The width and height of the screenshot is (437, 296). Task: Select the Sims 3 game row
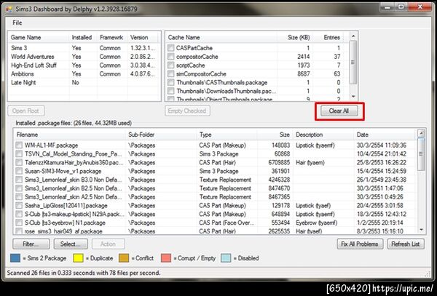pyautogui.click(x=84, y=48)
